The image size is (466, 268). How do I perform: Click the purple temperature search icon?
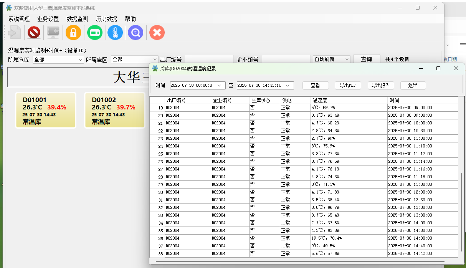tap(136, 33)
